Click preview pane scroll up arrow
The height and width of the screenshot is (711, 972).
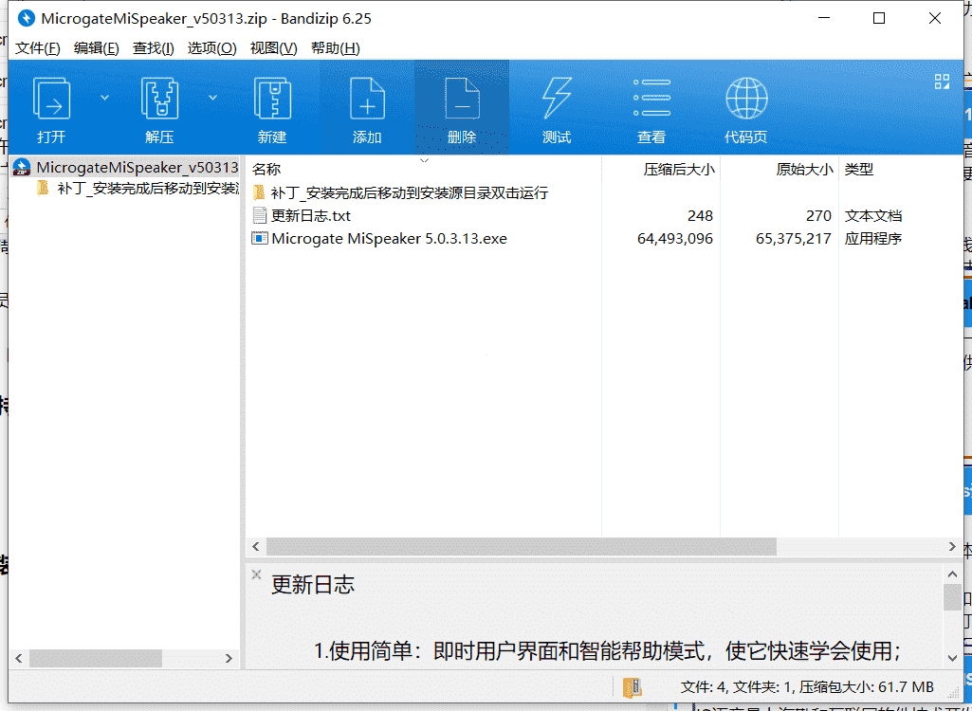point(952,574)
